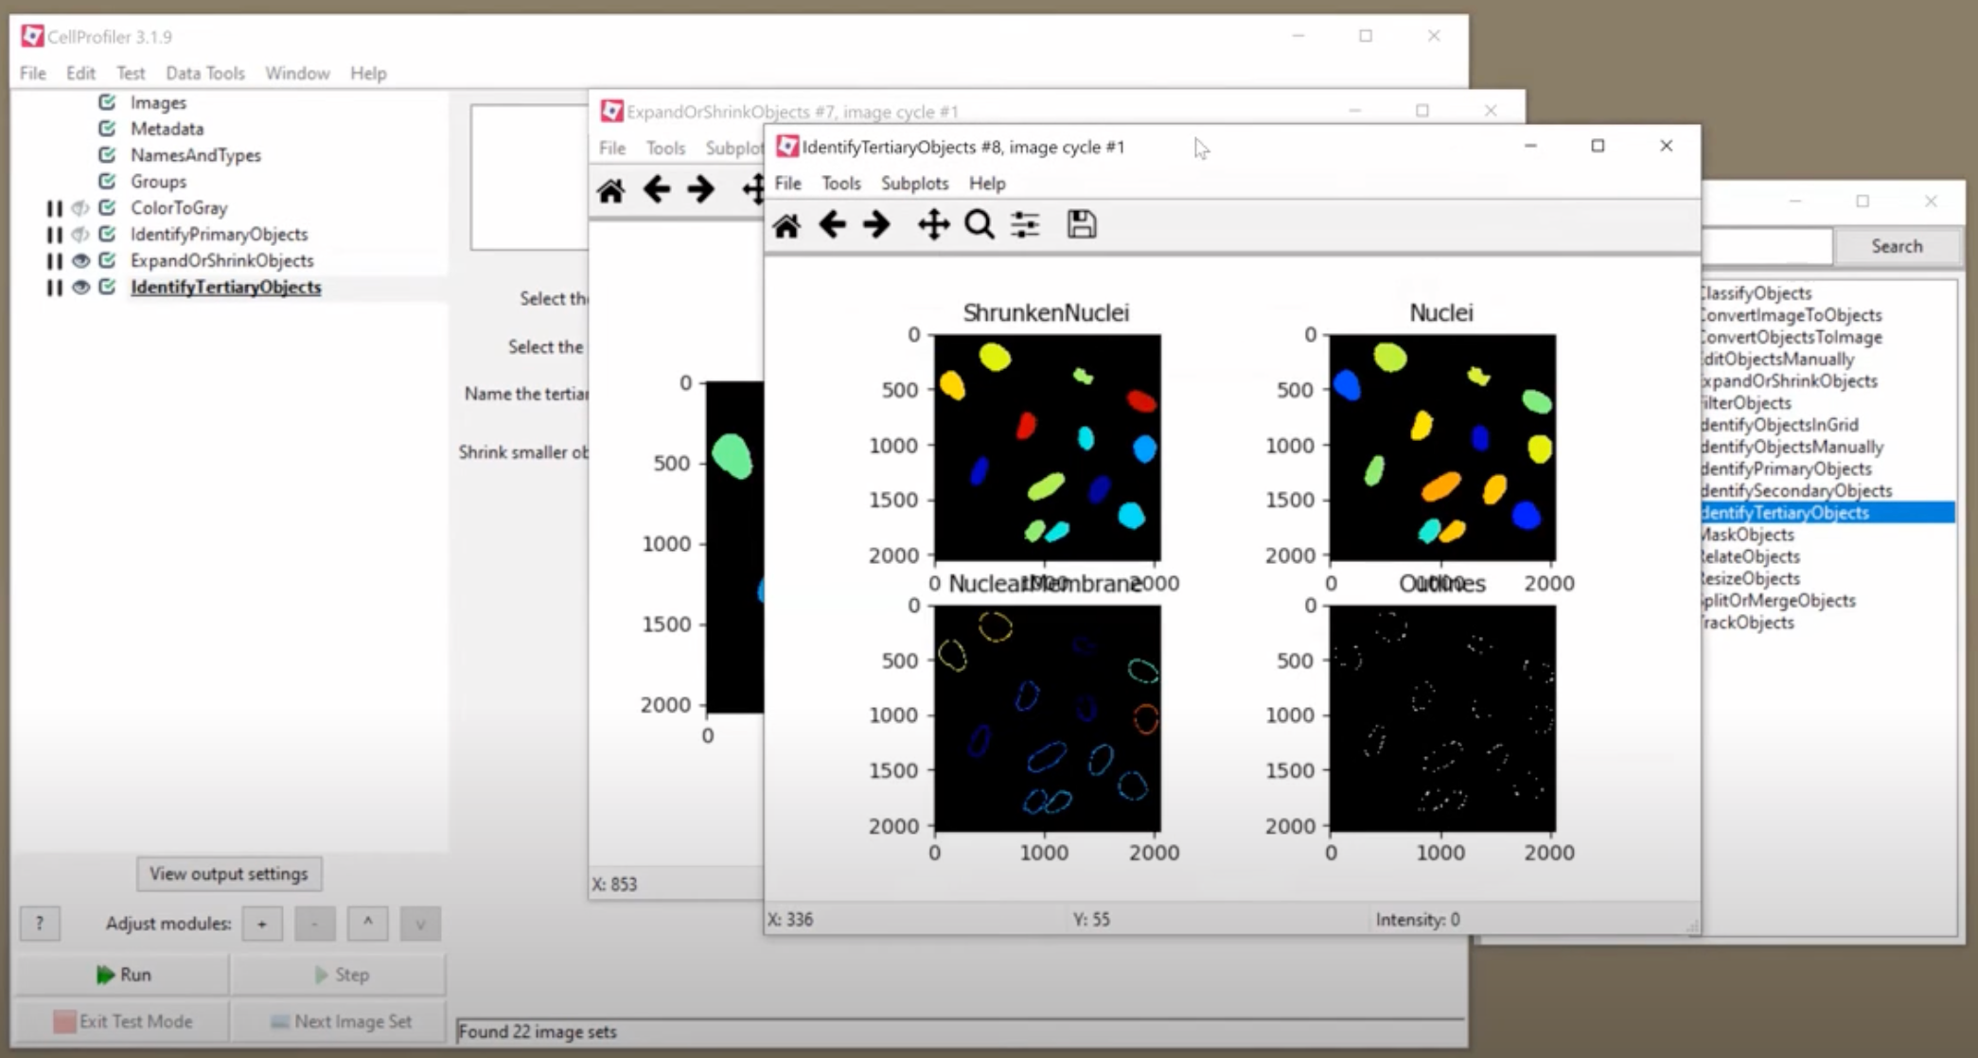Open Help menu in IdentifyTertiaryObjects window
Image resolution: width=1978 pixels, height=1058 pixels.
987,184
